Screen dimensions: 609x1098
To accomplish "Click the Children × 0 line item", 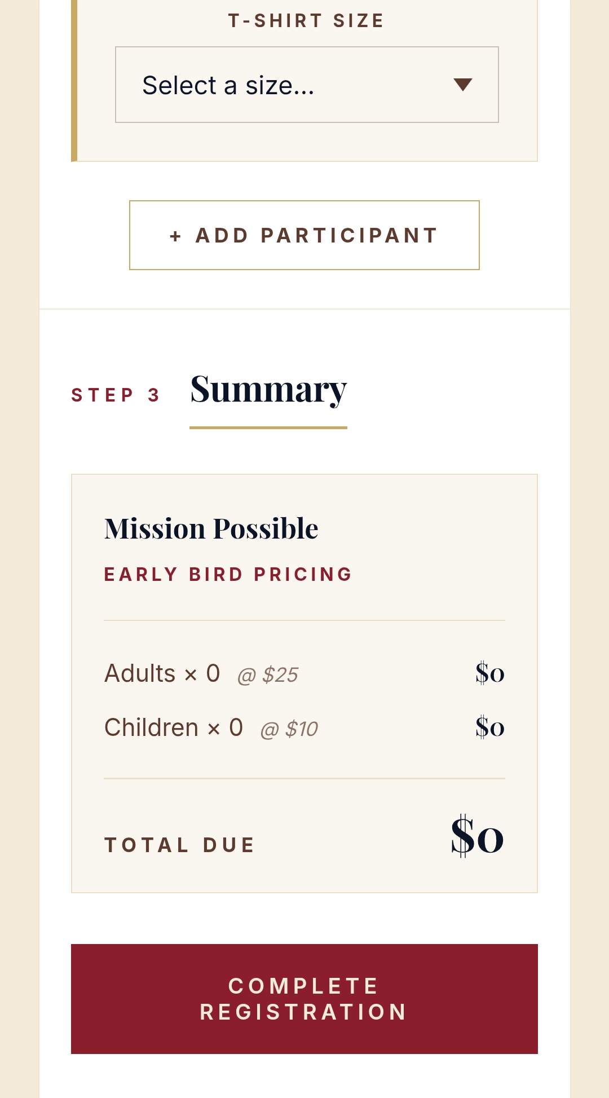I will [x=174, y=727].
